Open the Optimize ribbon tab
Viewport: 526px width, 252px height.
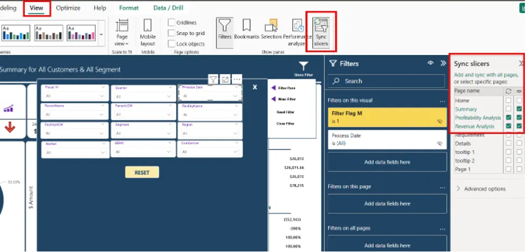click(68, 8)
